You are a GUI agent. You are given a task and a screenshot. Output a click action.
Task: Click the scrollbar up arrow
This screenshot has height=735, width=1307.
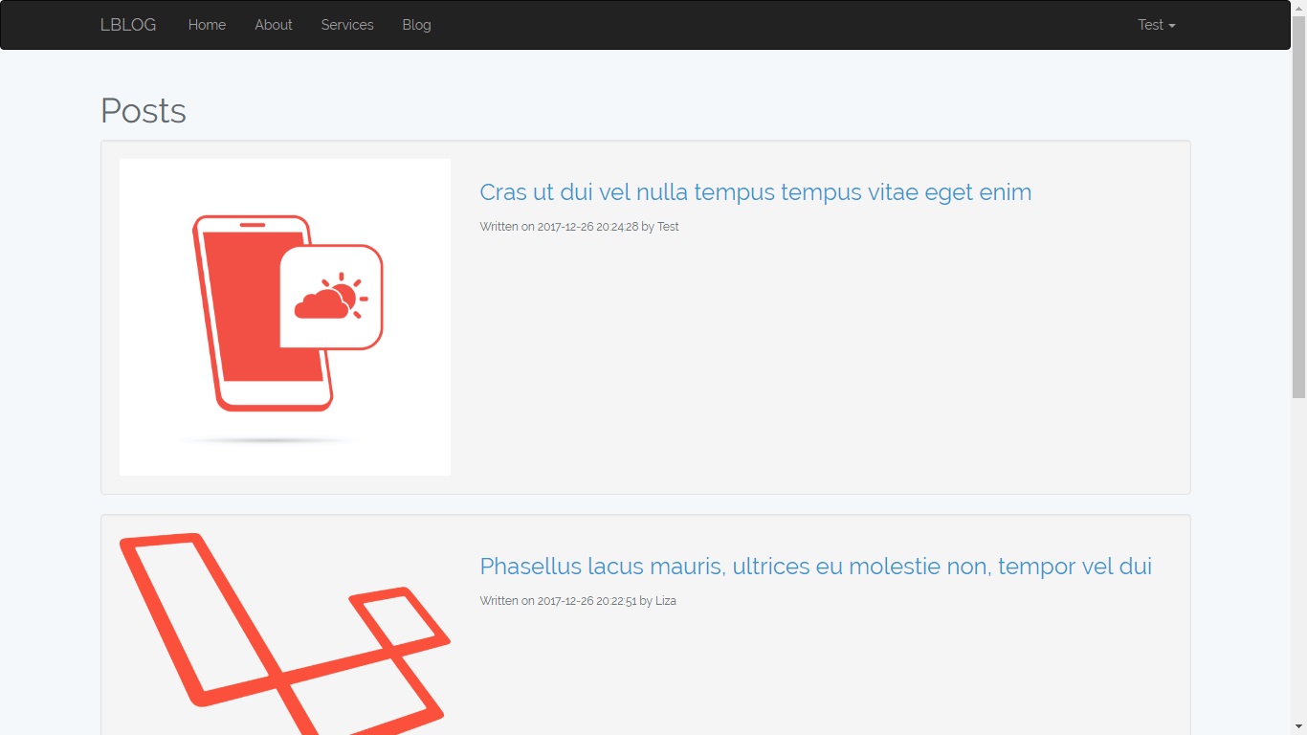coord(1298,7)
